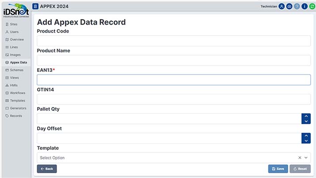Clear the Template selection with the X
316x178 pixels.
300,158
